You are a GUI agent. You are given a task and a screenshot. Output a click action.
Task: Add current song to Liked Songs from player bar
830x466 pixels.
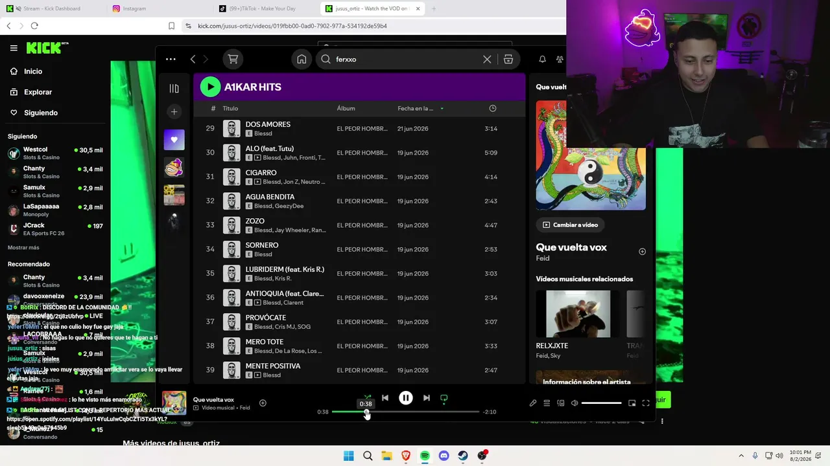(263, 403)
